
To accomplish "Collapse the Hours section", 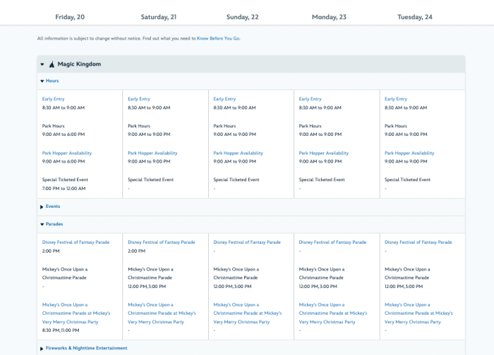I will 49,81.
